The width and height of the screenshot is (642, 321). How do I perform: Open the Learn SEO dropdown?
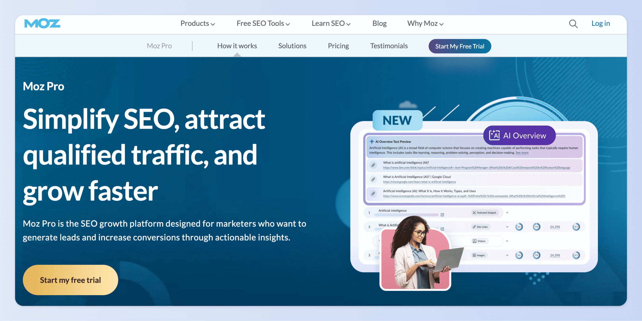pos(331,24)
